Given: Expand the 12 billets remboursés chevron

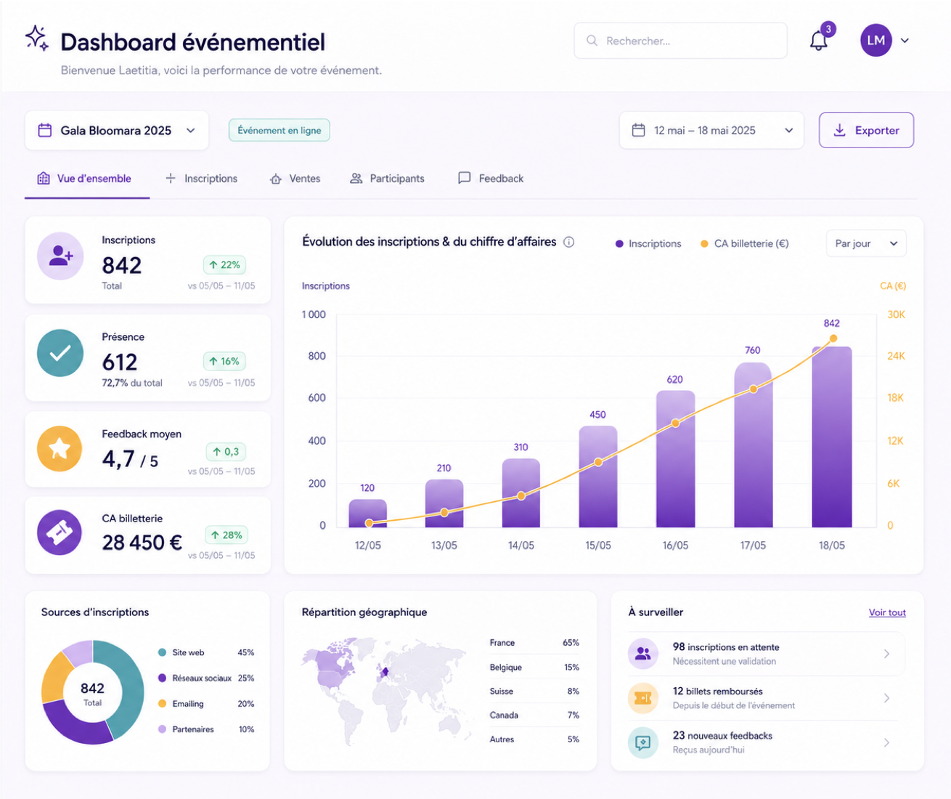Looking at the screenshot, I should coord(886,698).
